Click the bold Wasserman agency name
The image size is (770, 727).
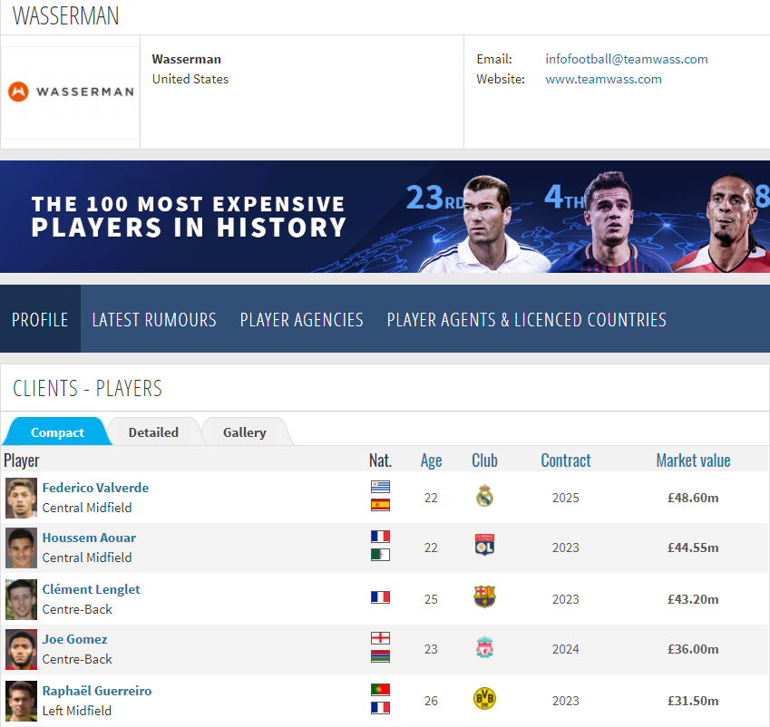click(187, 59)
